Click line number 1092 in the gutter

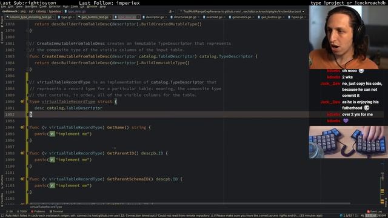click(x=10, y=114)
